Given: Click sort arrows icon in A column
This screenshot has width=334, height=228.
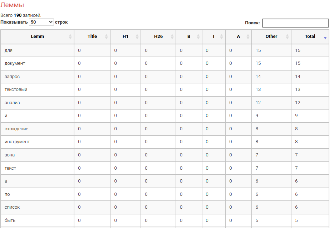Looking at the screenshot, I should [248, 37].
